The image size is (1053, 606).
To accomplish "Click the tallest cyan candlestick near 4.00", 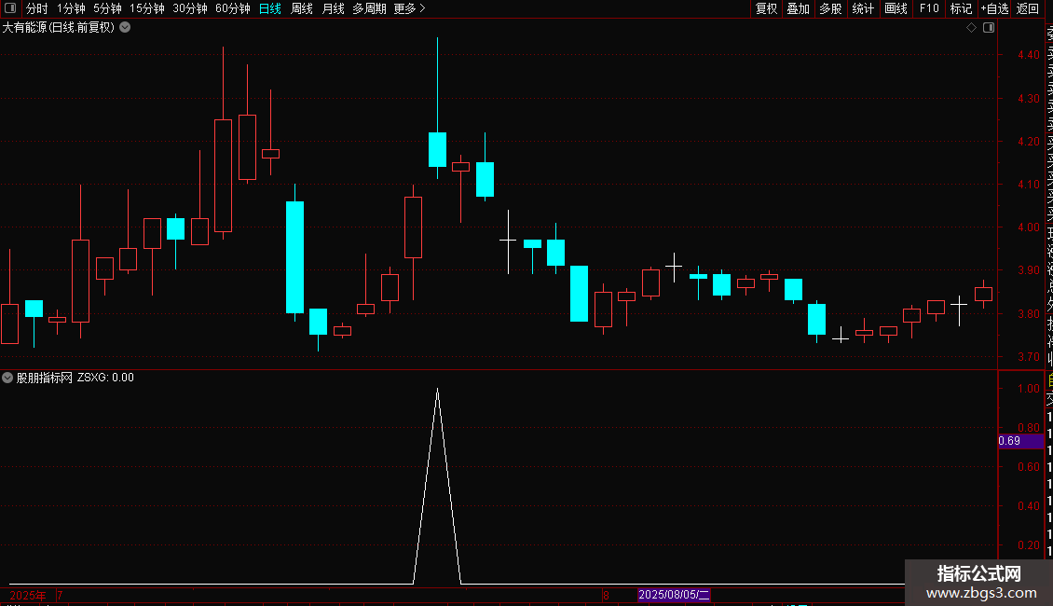I will [294, 257].
